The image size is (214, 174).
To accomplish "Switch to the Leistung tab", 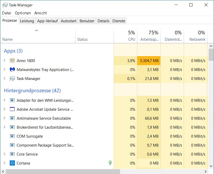I will click(x=27, y=21).
